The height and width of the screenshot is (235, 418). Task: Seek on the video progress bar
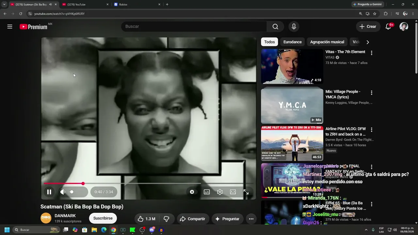[x=148, y=183]
